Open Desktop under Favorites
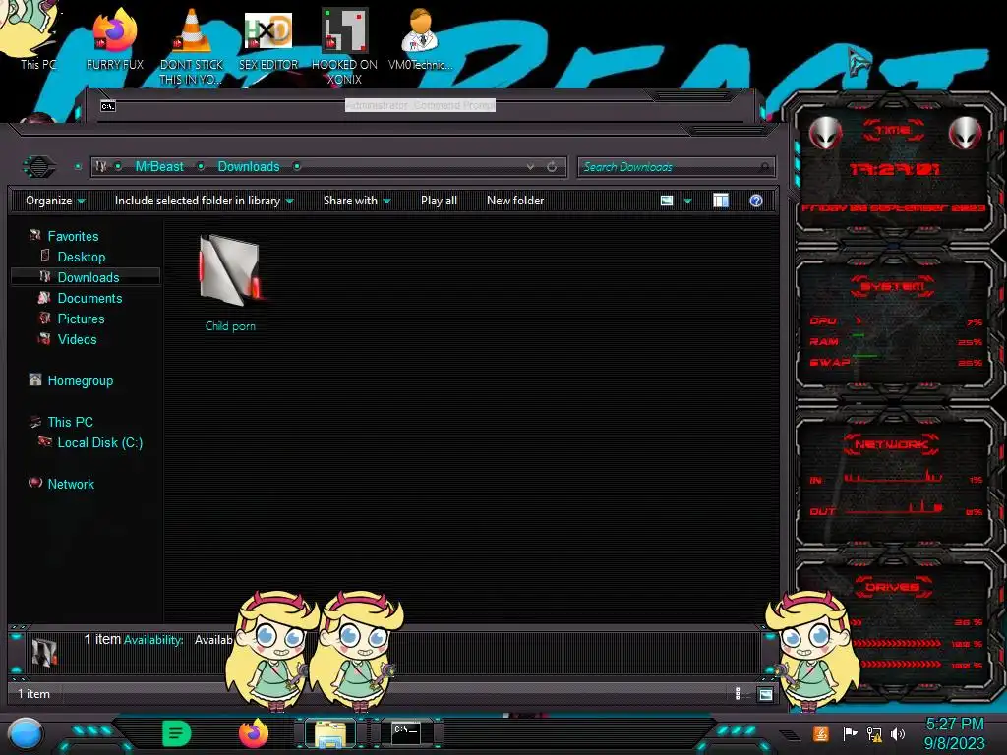Screen dimensions: 1007x755 point(81,257)
